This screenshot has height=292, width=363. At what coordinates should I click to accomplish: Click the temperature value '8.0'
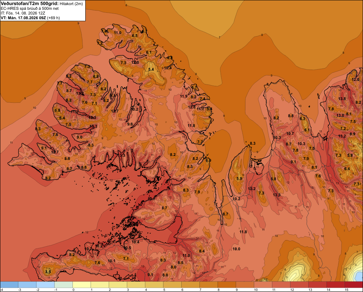(x=174, y=267)
